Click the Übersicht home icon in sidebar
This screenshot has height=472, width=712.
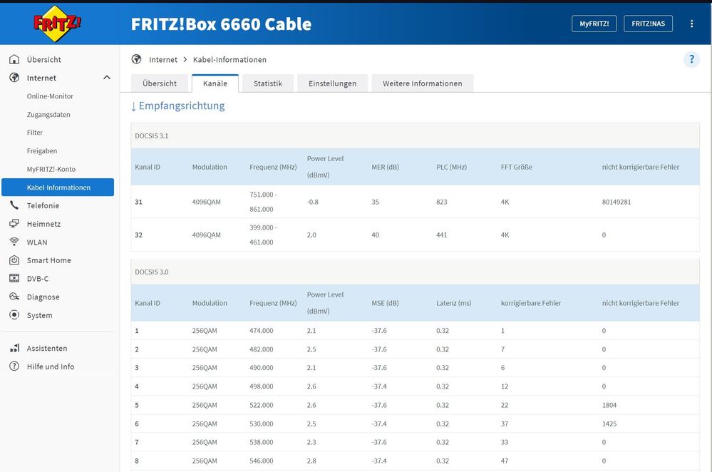(14, 60)
